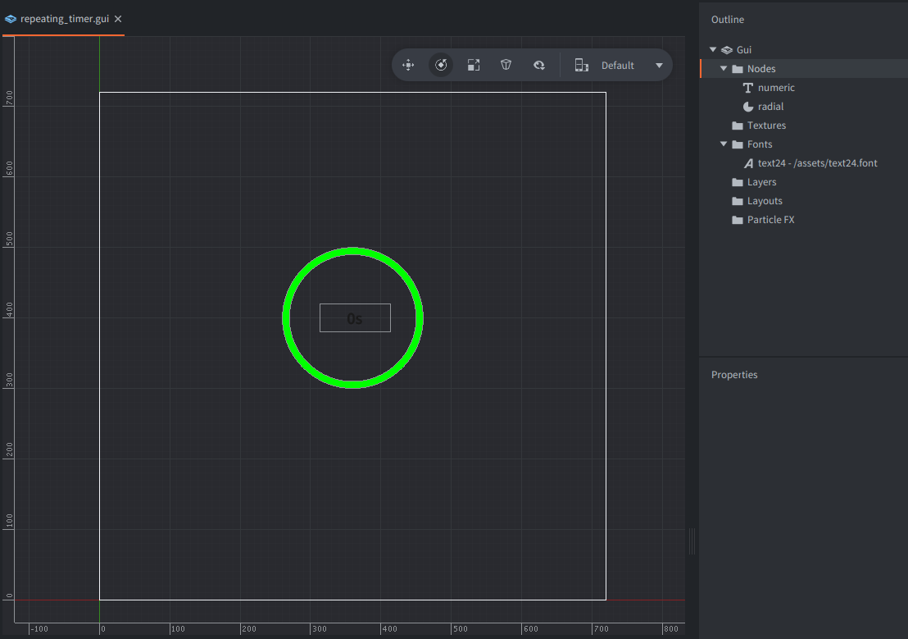
Task: Open the visibility filters eye icon
Action: (x=539, y=66)
